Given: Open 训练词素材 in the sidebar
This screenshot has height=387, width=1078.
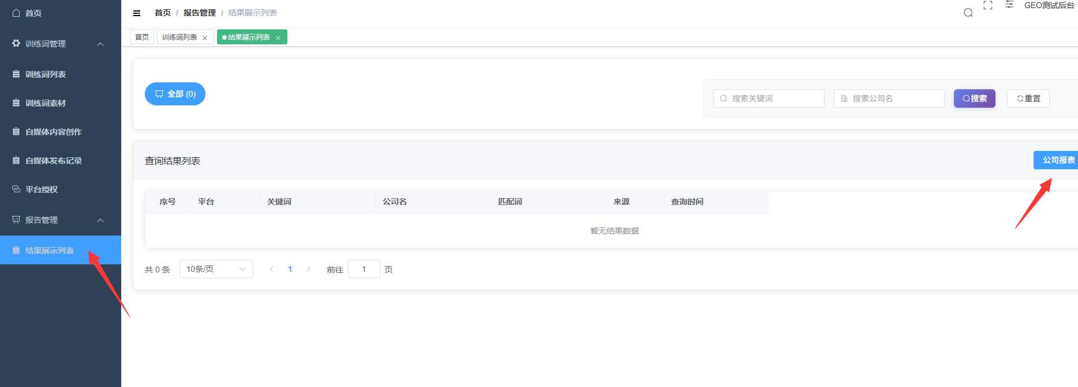Looking at the screenshot, I should click(x=46, y=103).
